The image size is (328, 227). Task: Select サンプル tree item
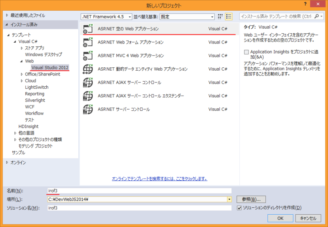tap(18, 152)
